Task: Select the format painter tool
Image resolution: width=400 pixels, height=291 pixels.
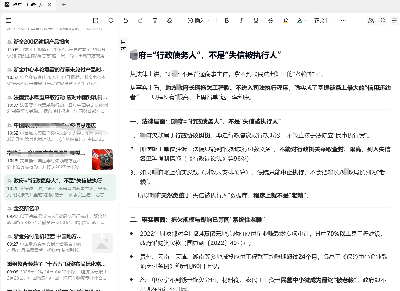Action: tap(155, 20)
